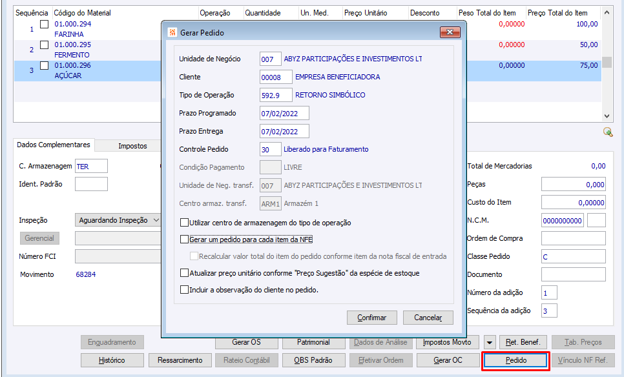Tick the checkbox for row 01.000.294 FARINHA
624x377 pixels.
tap(45, 24)
